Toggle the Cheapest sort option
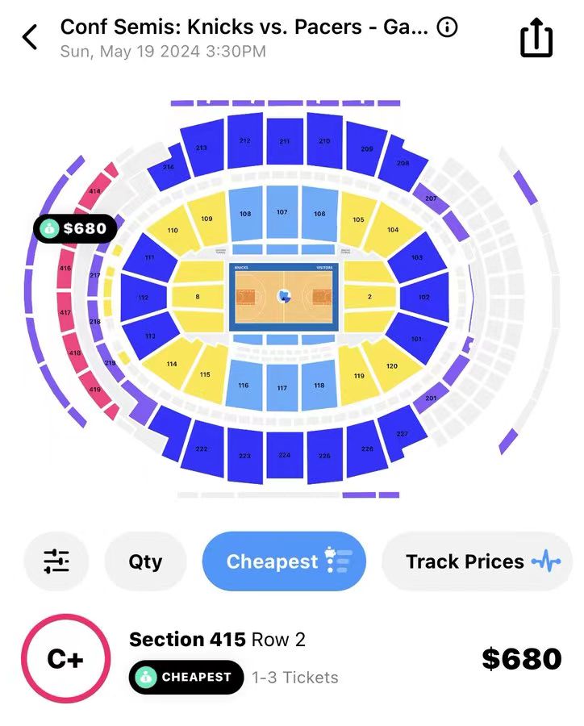This screenshot has width=584, height=726. point(284,561)
